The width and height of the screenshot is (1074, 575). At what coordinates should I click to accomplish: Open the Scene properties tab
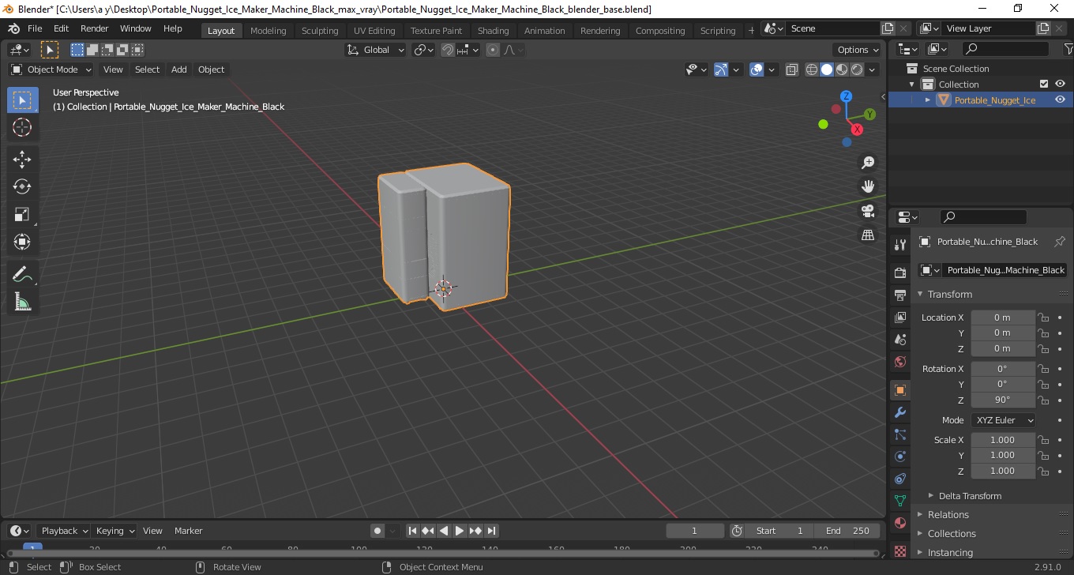tap(900, 340)
